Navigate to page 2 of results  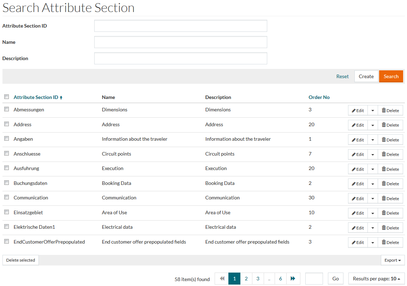(x=246, y=279)
